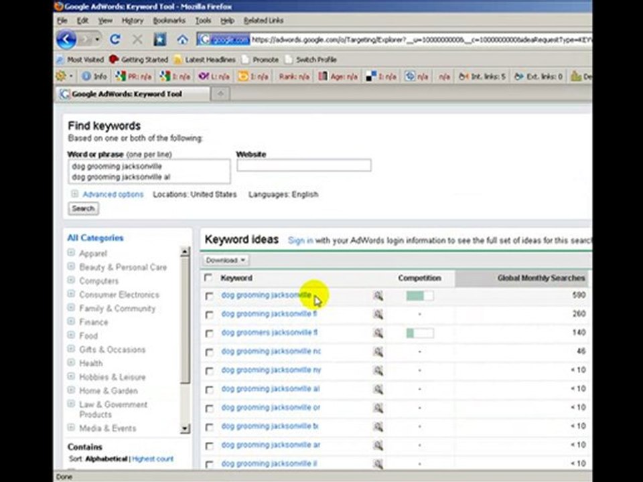
Task: Expand the Consumer Electronics category
Action: coord(71,294)
